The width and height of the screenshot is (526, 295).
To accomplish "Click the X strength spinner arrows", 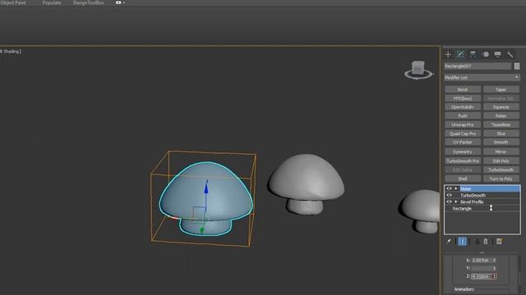I will point(495,261).
